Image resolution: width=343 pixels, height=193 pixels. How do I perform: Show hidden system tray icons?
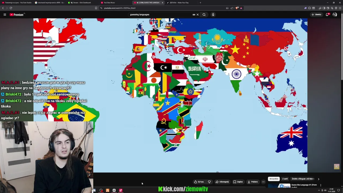[x=319, y=190]
